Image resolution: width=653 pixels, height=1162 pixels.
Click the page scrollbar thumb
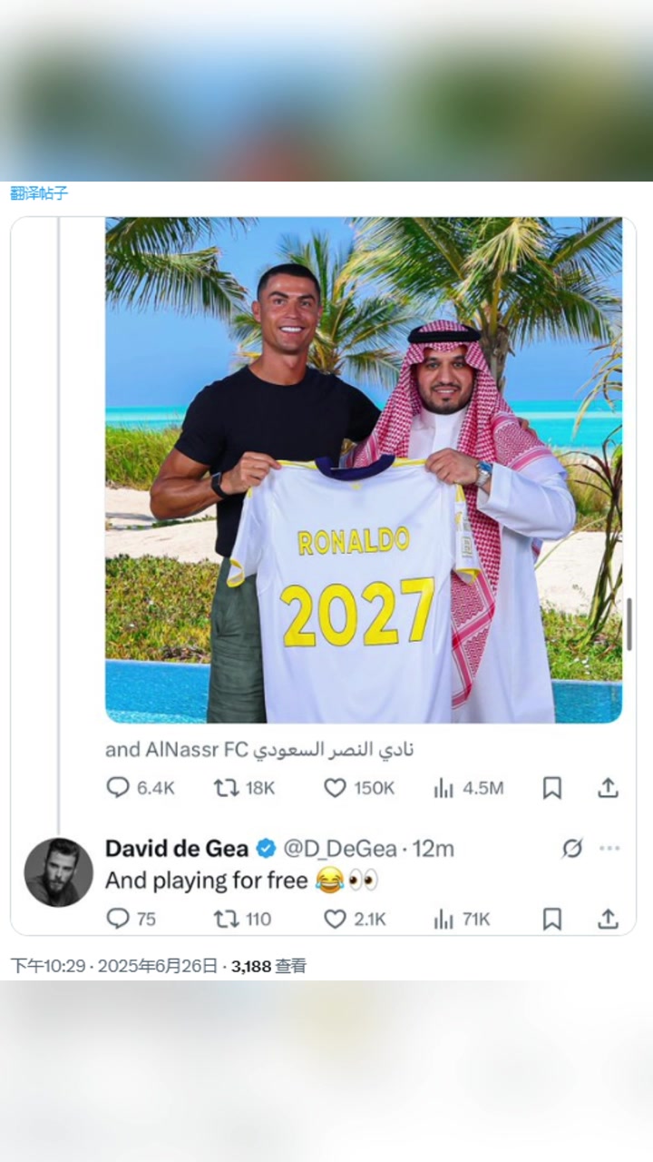(629, 624)
